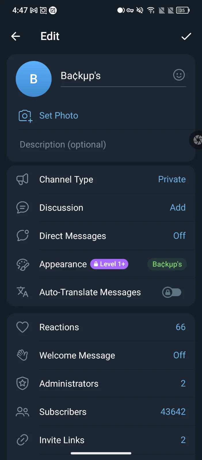Viewport: 202px width, 460px height.
Task: Tap the green Backup's color preview badge
Action: [x=167, y=264]
